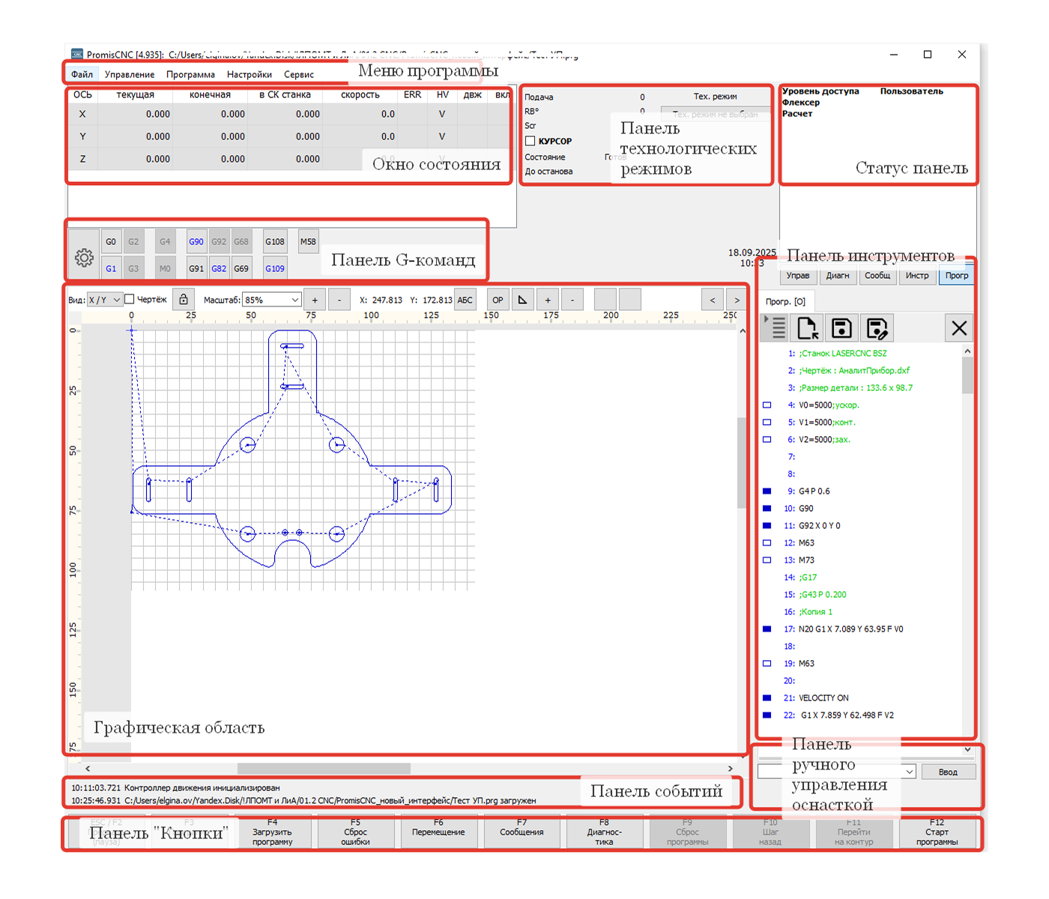Click the G90 command button

[x=196, y=242]
